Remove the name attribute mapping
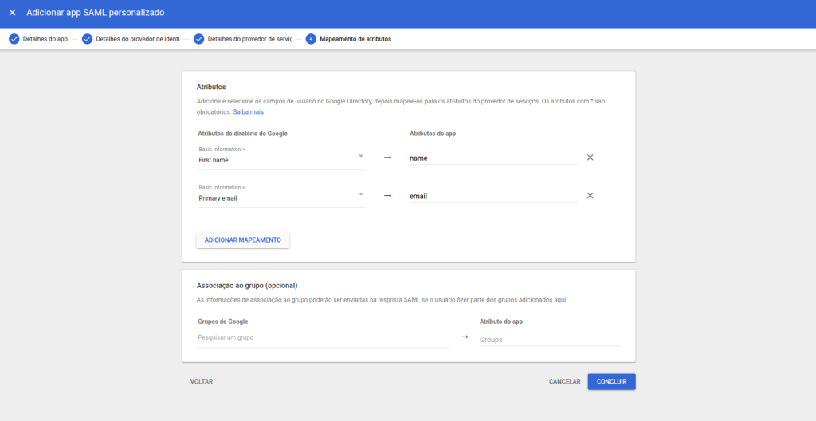The height and width of the screenshot is (421, 816). tap(590, 158)
